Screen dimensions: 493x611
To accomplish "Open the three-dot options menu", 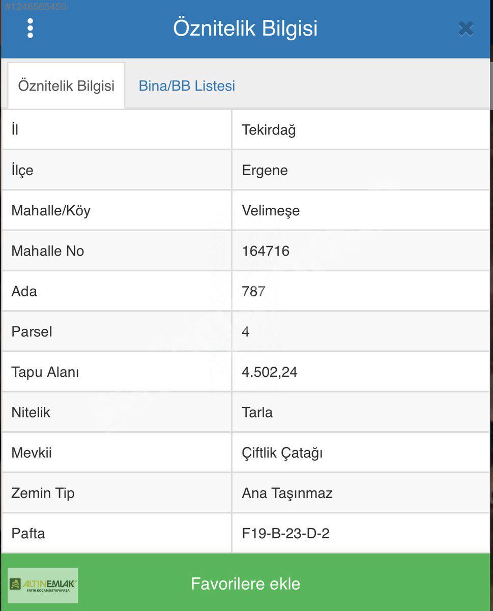I will click(30, 29).
